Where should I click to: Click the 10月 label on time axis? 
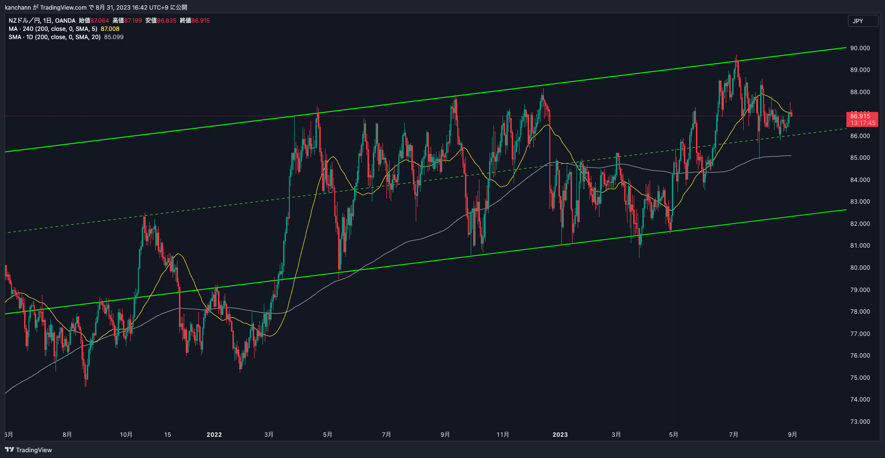coord(126,435)
